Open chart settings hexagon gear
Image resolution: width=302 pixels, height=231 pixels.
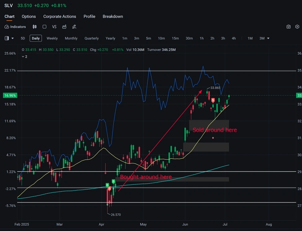(x=297, y=27)
